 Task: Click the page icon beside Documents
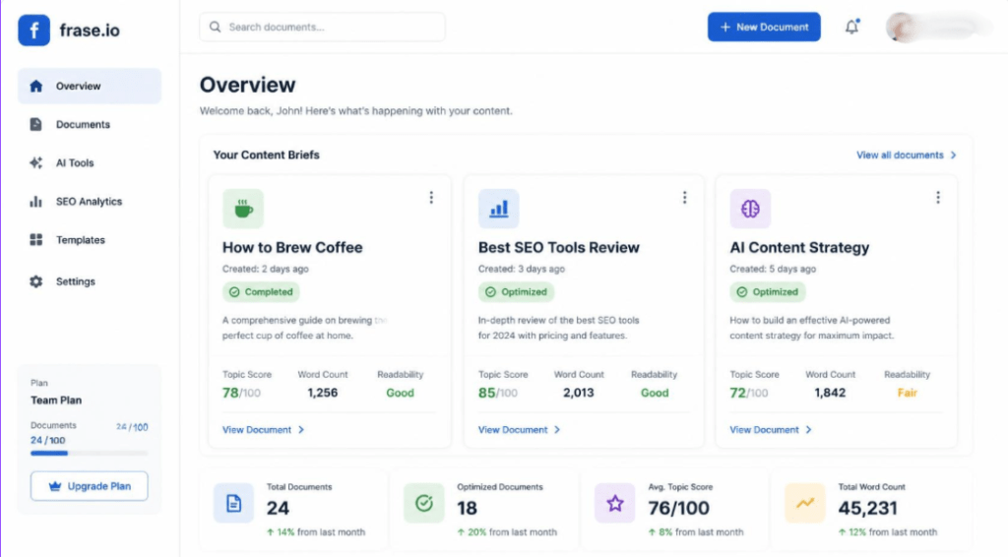(36, 125)
